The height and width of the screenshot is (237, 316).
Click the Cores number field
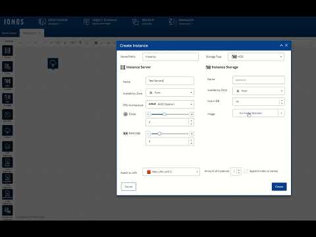(x=167, y=122)
